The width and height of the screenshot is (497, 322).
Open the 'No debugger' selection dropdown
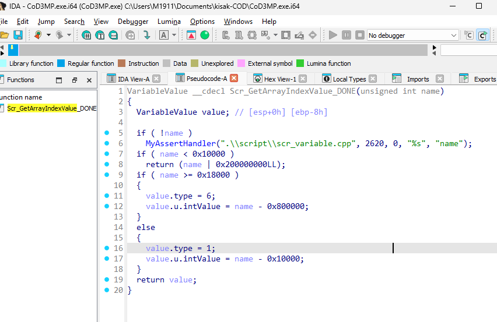[x=412, y=35]
